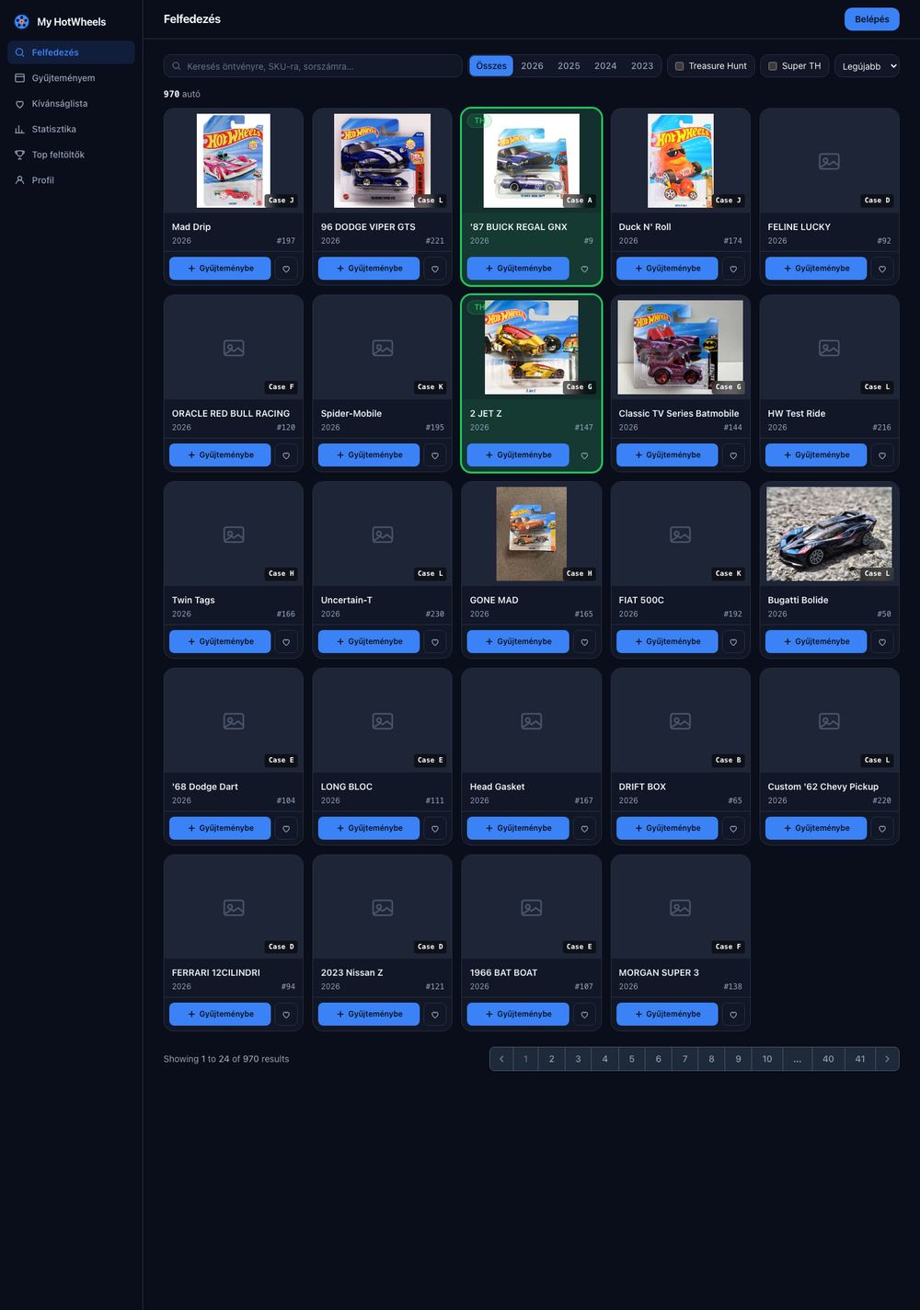The image size is (920, 1310).
Task: Open Profil in the sidebar
Action: 71,180
